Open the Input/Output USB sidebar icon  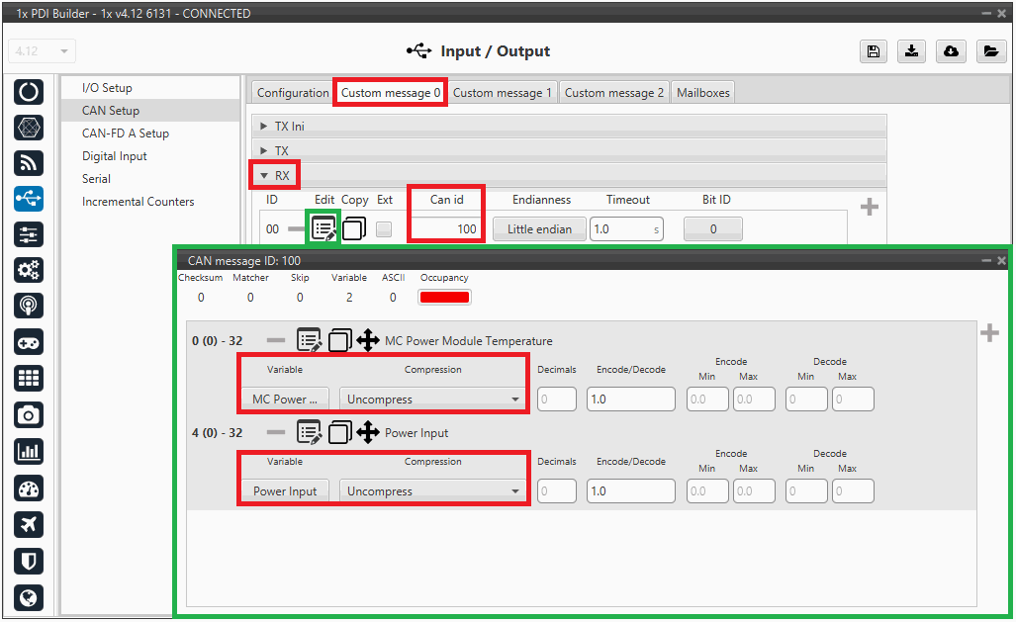[x=29, y=199]
